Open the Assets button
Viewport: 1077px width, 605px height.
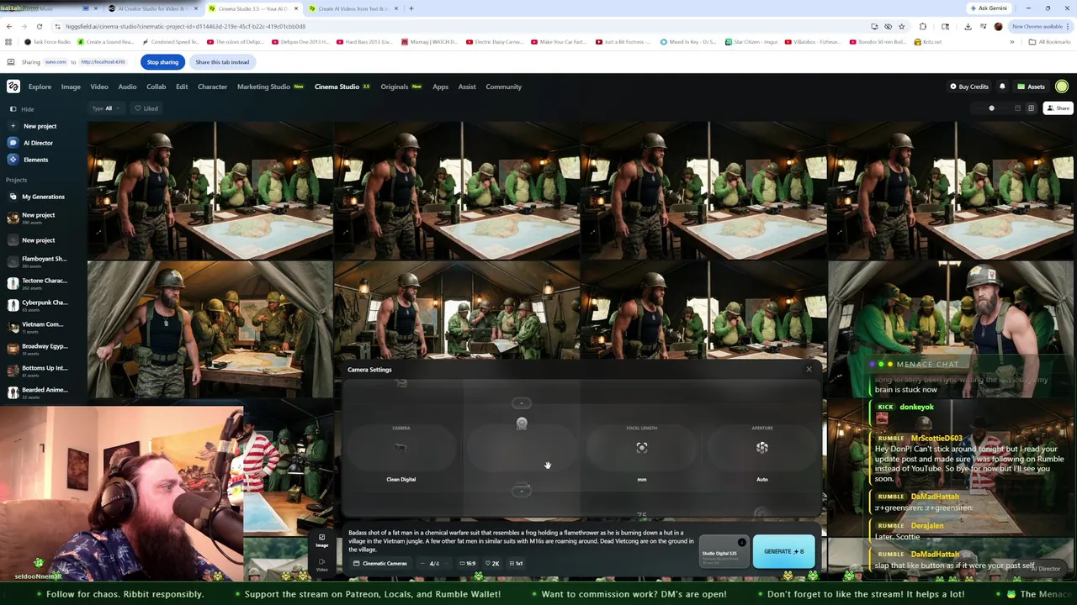[1031, 87]
